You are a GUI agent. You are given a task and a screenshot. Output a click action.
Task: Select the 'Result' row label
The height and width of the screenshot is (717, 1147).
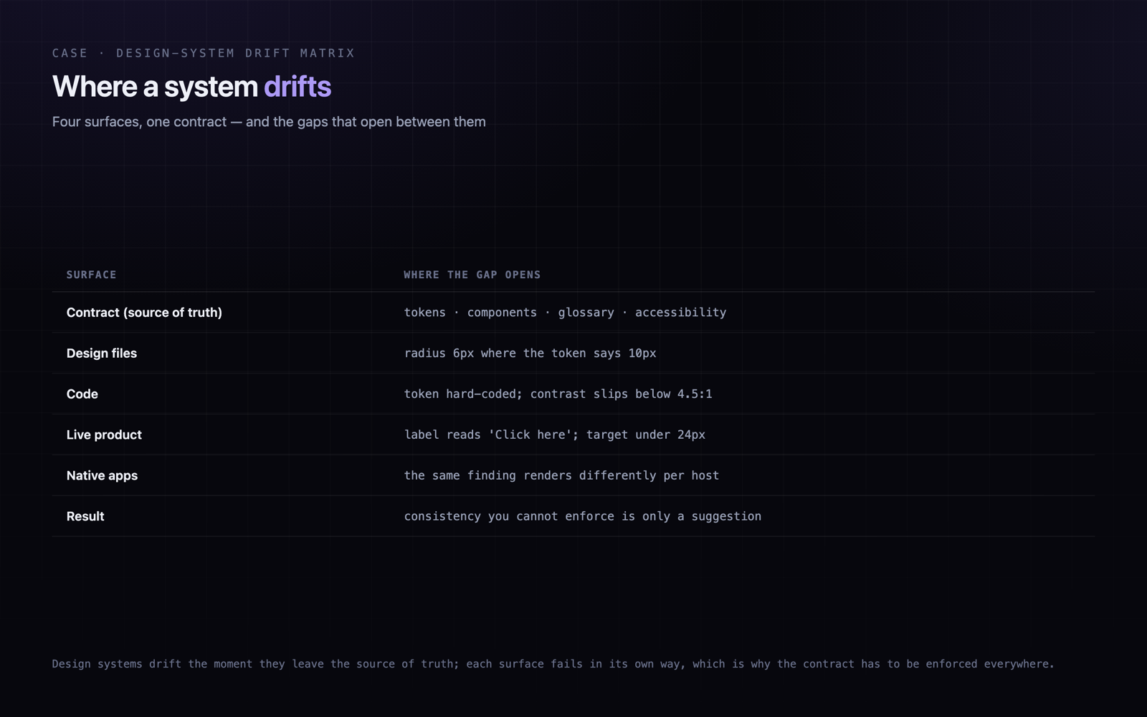tap(85, 516)
